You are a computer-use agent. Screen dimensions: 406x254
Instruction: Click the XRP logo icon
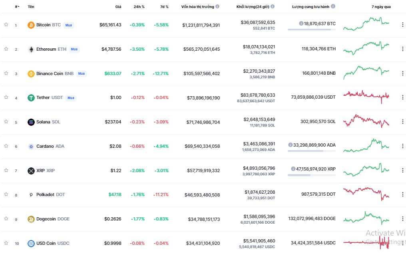tap(31, 171)
